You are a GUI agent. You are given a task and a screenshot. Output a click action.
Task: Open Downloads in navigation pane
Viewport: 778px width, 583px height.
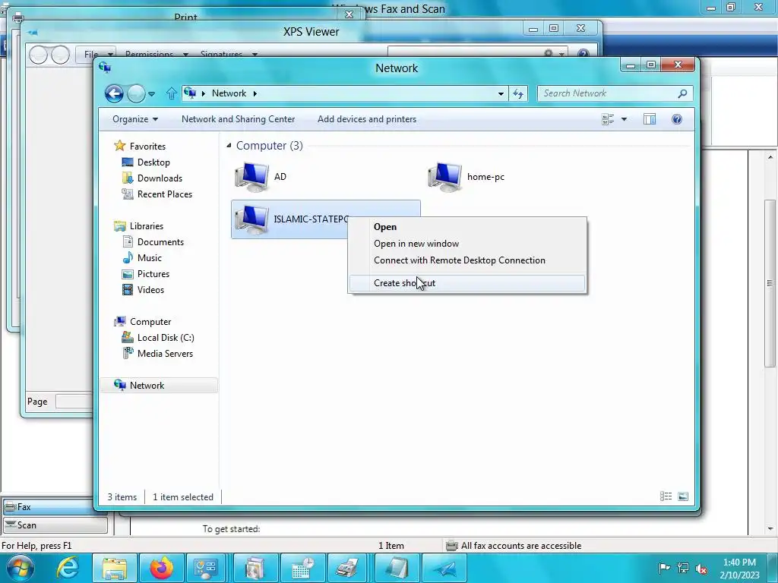click(x=160, y=178)
